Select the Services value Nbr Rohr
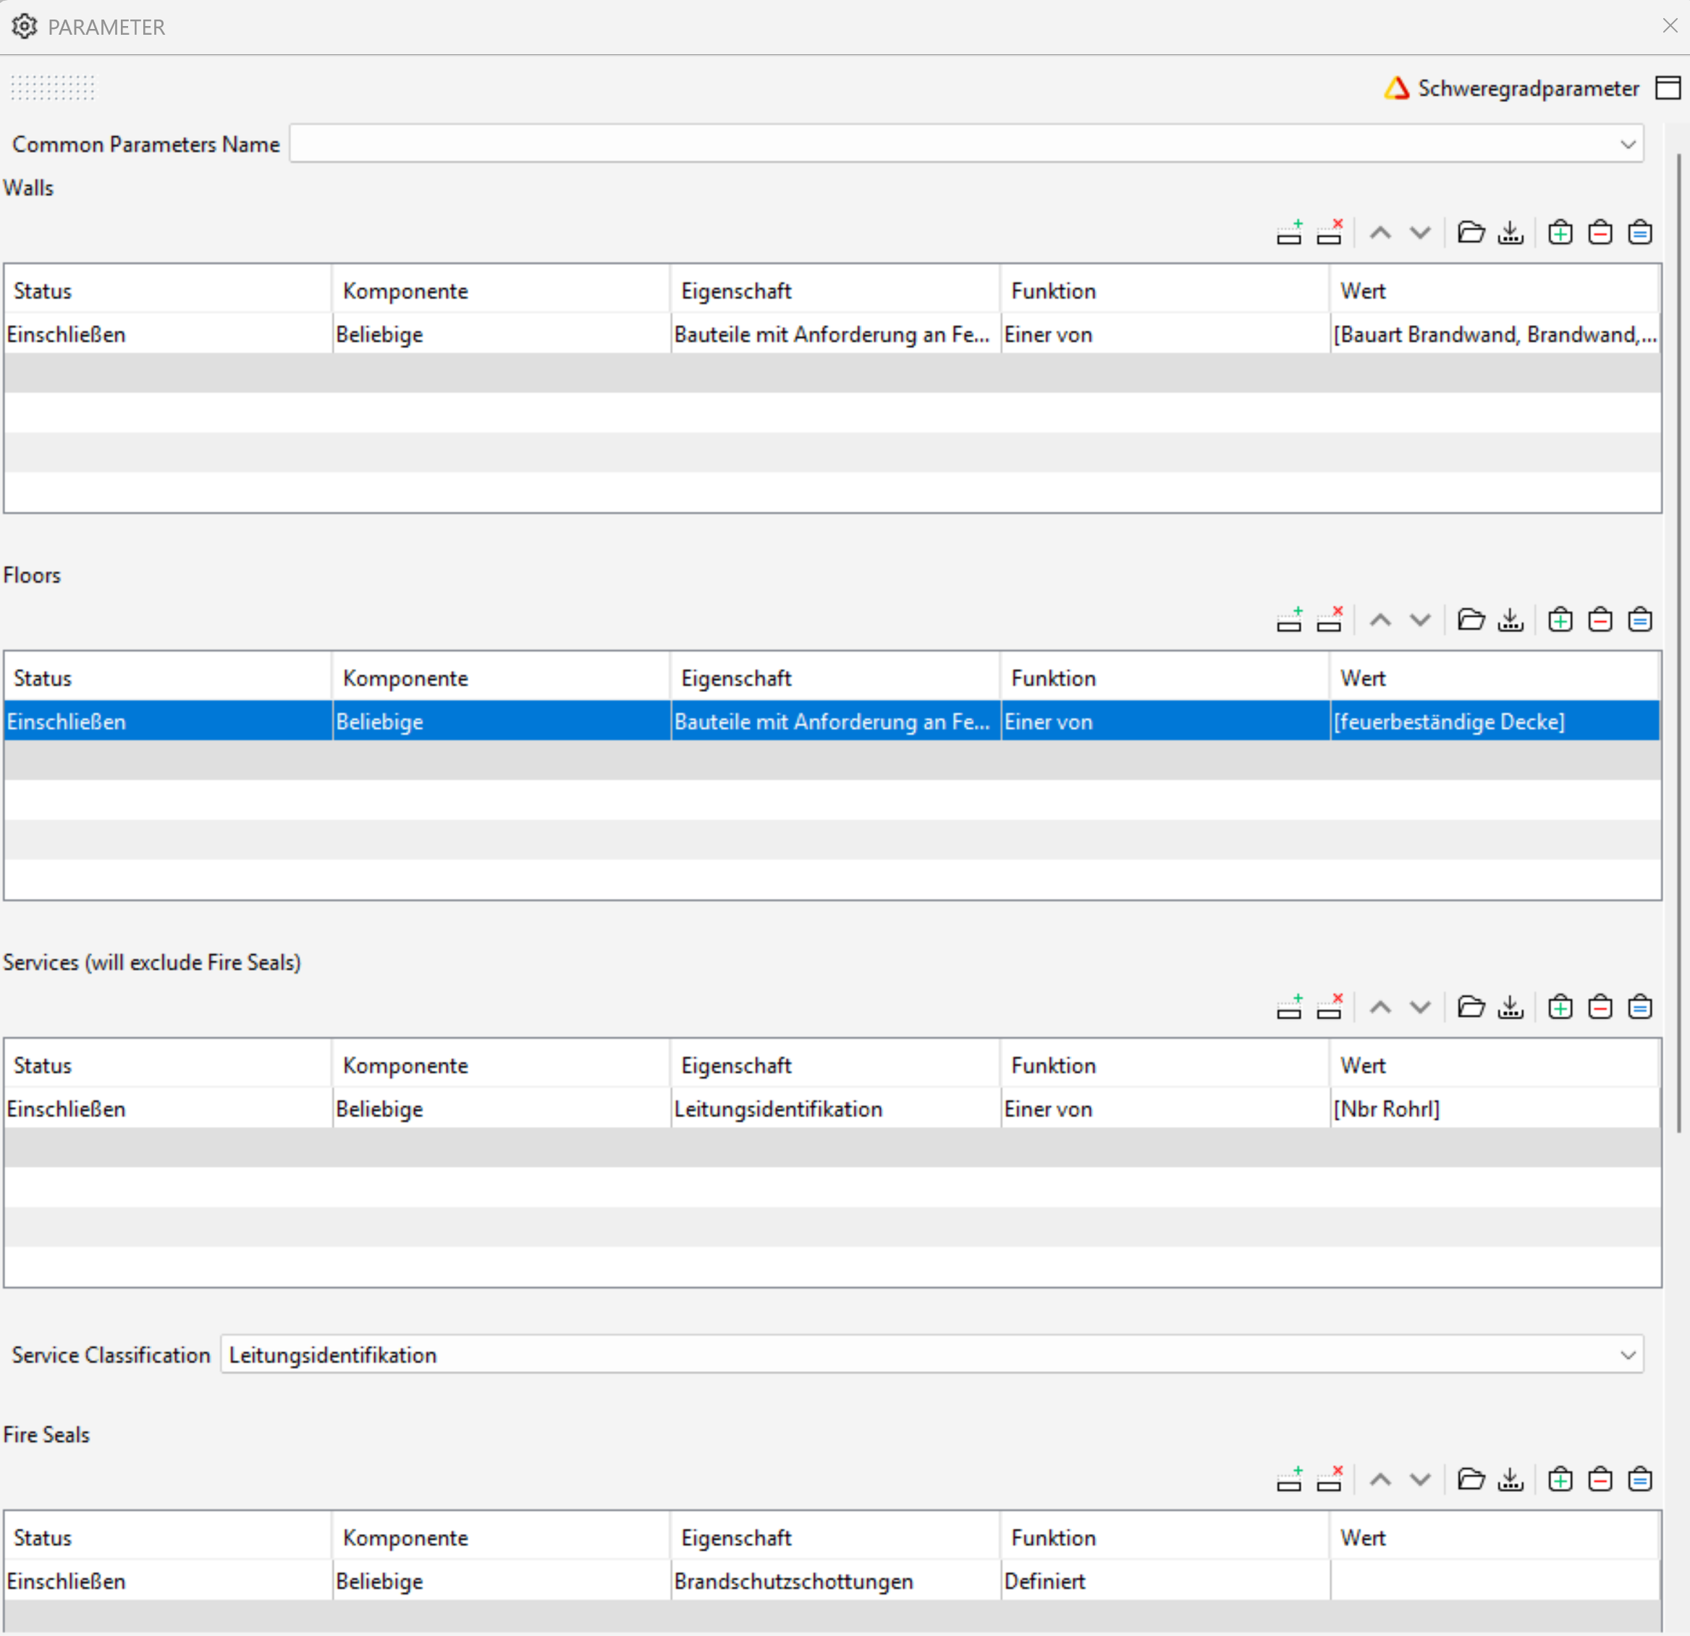This screenshot has width=1690, height=1636. tap(1495, 1109)
